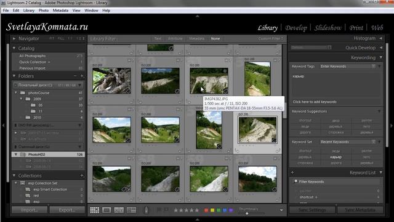Hide the right panel group arrow
The height and width of the screenshot is (222, 394).
pos(392,125)
